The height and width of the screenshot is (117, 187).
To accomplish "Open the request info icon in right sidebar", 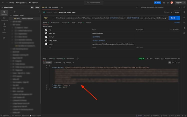I will tap(184, 33).
